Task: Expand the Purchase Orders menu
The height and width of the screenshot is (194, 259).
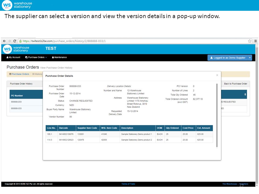Action: pyautogui.click(x=36, y=57)
